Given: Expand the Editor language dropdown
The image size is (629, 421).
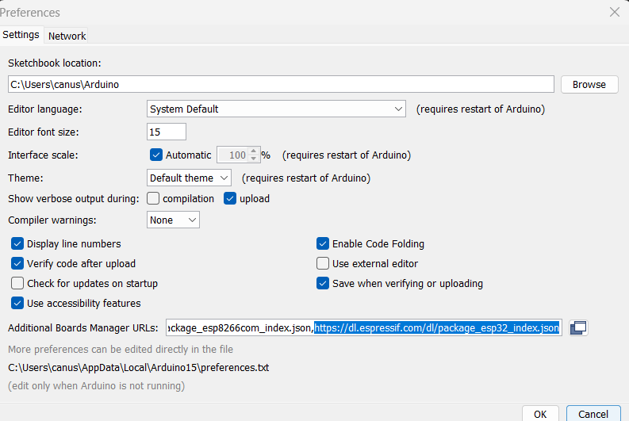Looking at the screenshot, I should point(277,109).
